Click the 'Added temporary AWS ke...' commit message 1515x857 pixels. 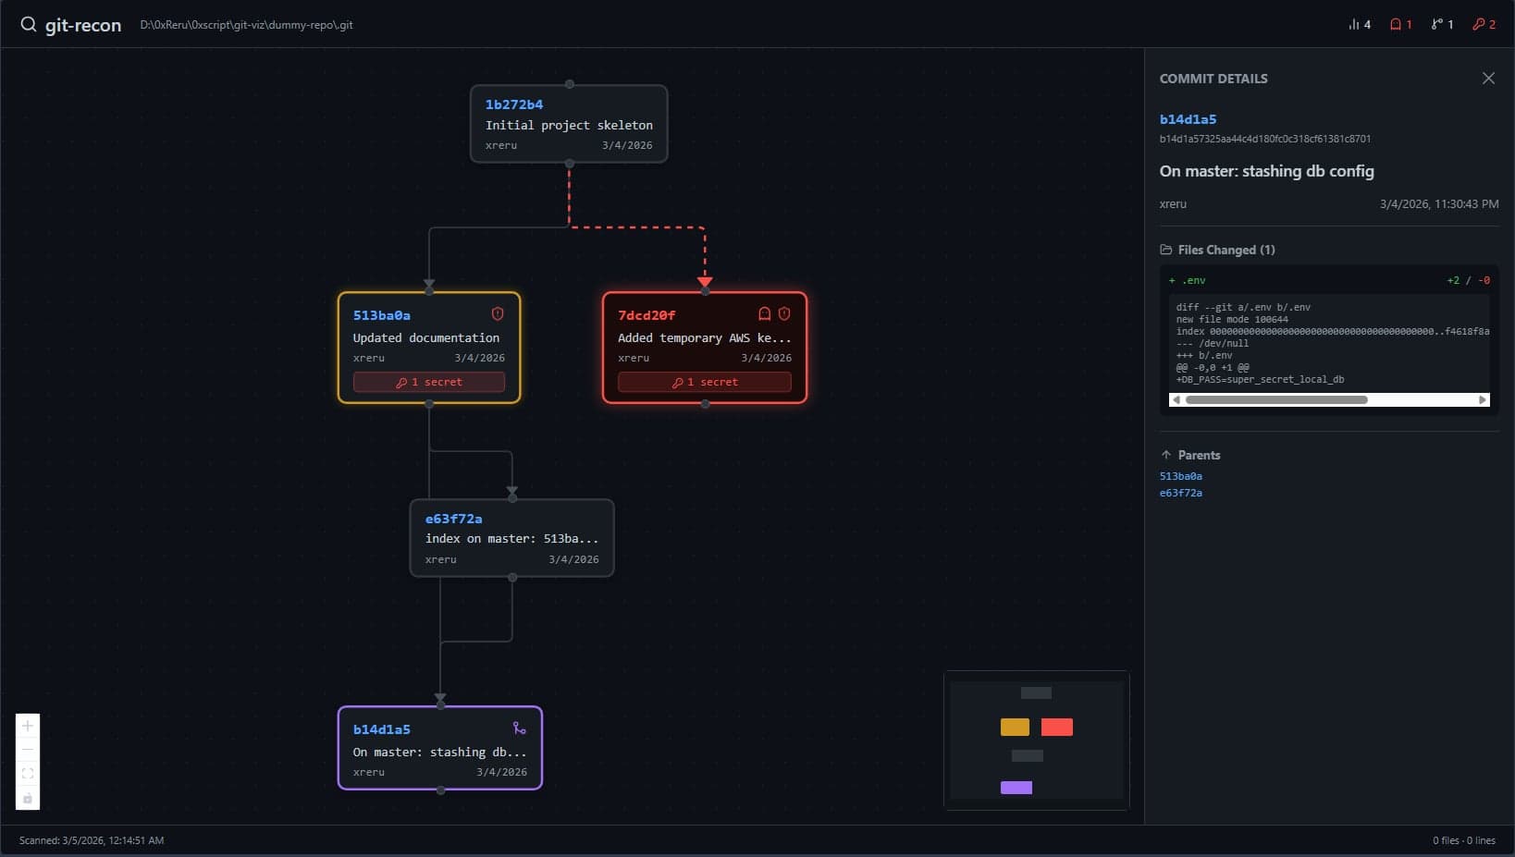tap(705, 337)
